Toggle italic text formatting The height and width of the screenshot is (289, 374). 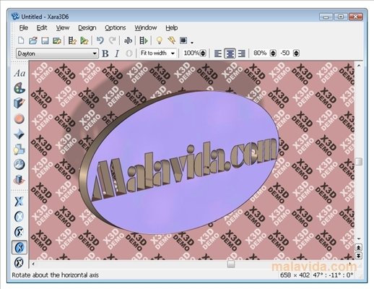click(x=117, y=53)
